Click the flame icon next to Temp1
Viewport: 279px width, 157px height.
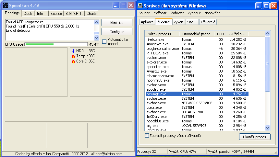tap(73, 56)
